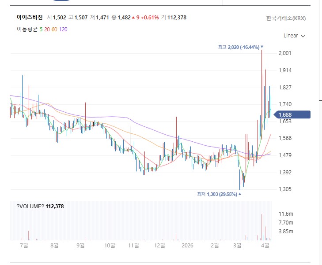322x265 pixels.
Task: Click the 2026 axis label
Action: tap(187, 245)
